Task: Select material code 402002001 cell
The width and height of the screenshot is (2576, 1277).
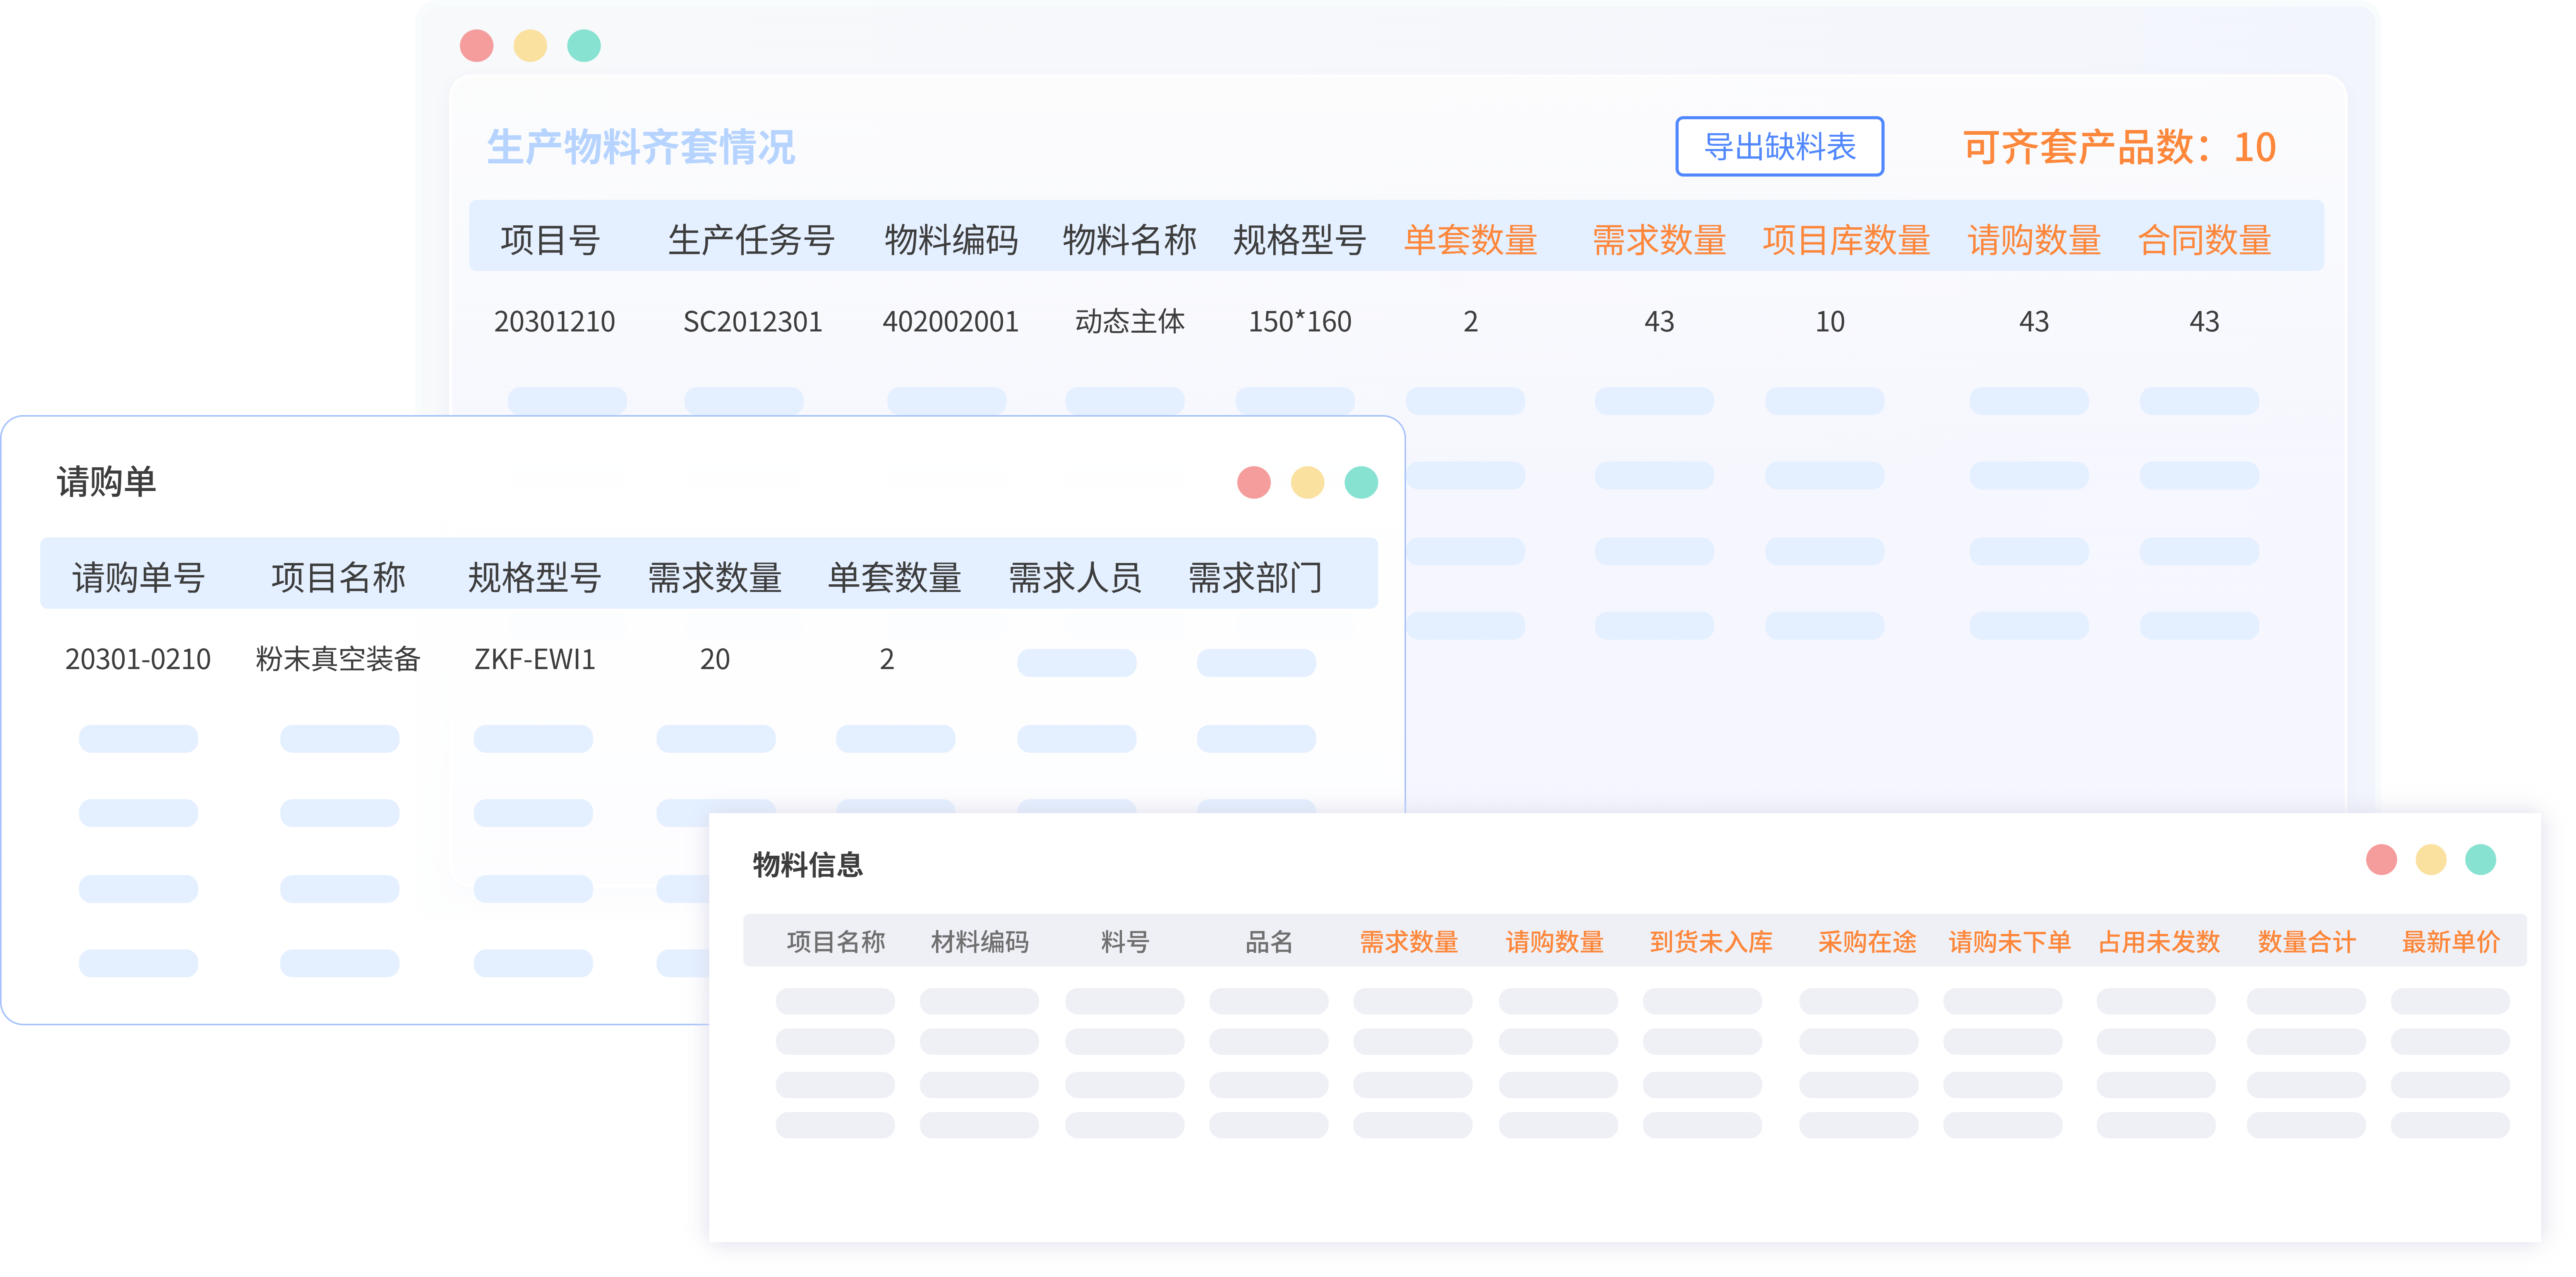Action: (x=951, y=322)
